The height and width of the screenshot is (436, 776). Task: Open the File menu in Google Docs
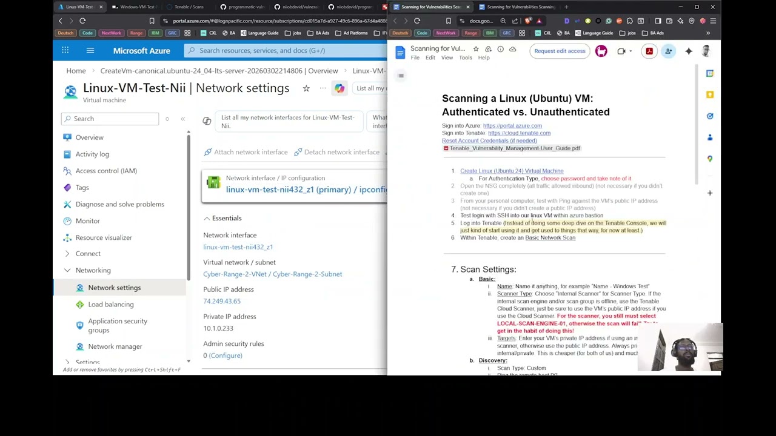415,58
